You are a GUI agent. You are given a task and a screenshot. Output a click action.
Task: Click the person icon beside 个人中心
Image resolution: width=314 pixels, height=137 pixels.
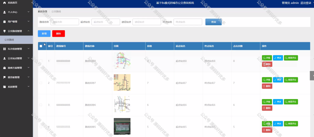click(4, 12)
